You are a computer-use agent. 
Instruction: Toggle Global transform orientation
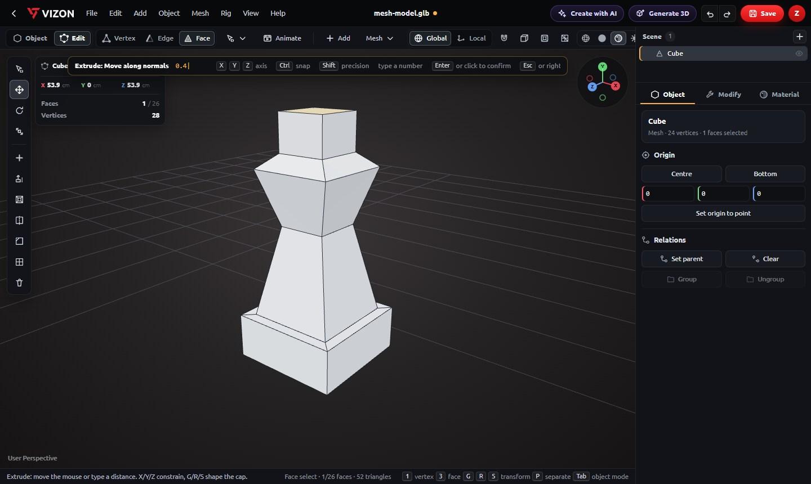pyautogui.click(x=430, y=38)
